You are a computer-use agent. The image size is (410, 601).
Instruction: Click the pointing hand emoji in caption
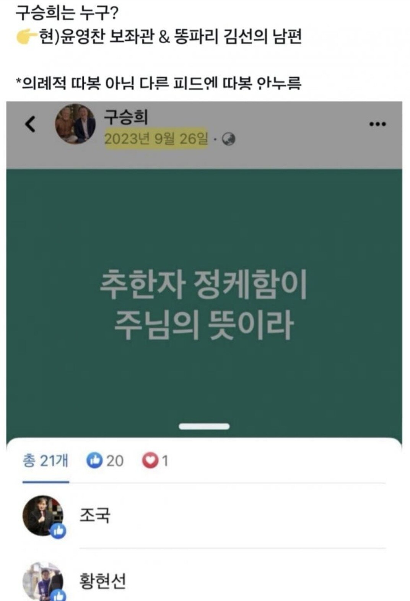[26, 37]
